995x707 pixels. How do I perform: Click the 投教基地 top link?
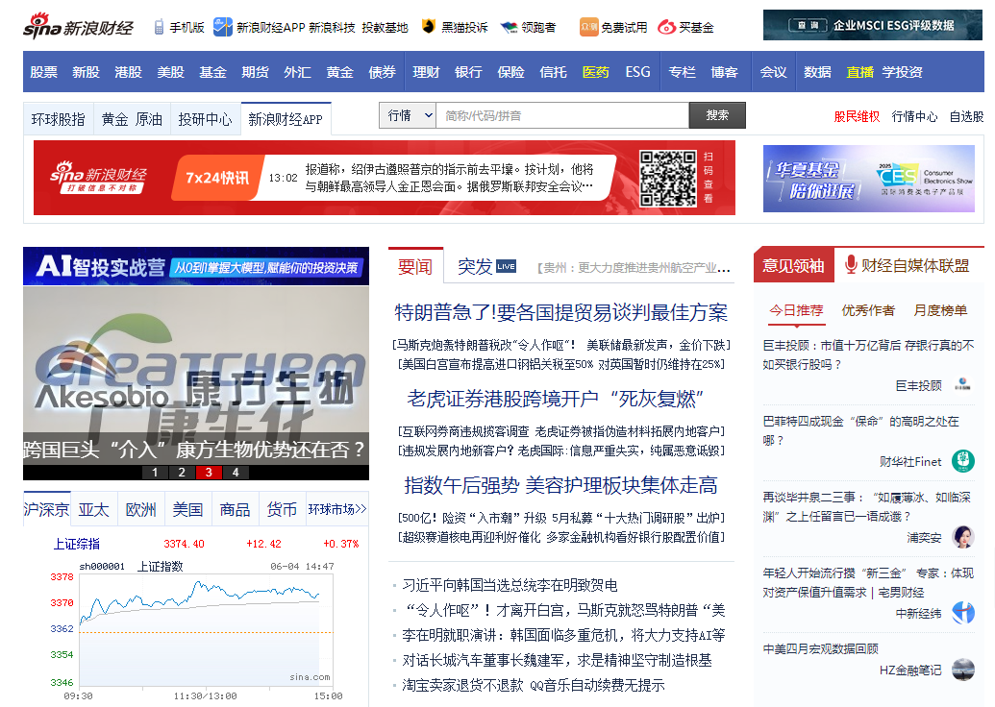click(x=385, y=27)
